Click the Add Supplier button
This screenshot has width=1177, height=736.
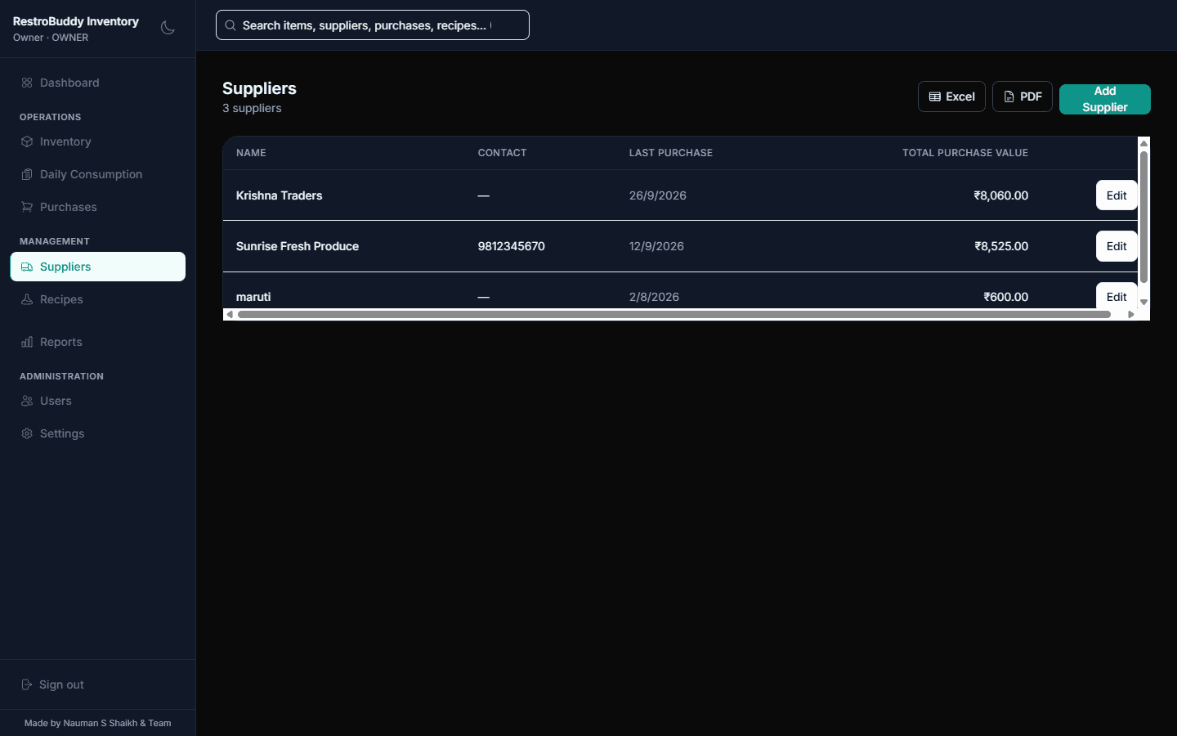[1105, 99]
